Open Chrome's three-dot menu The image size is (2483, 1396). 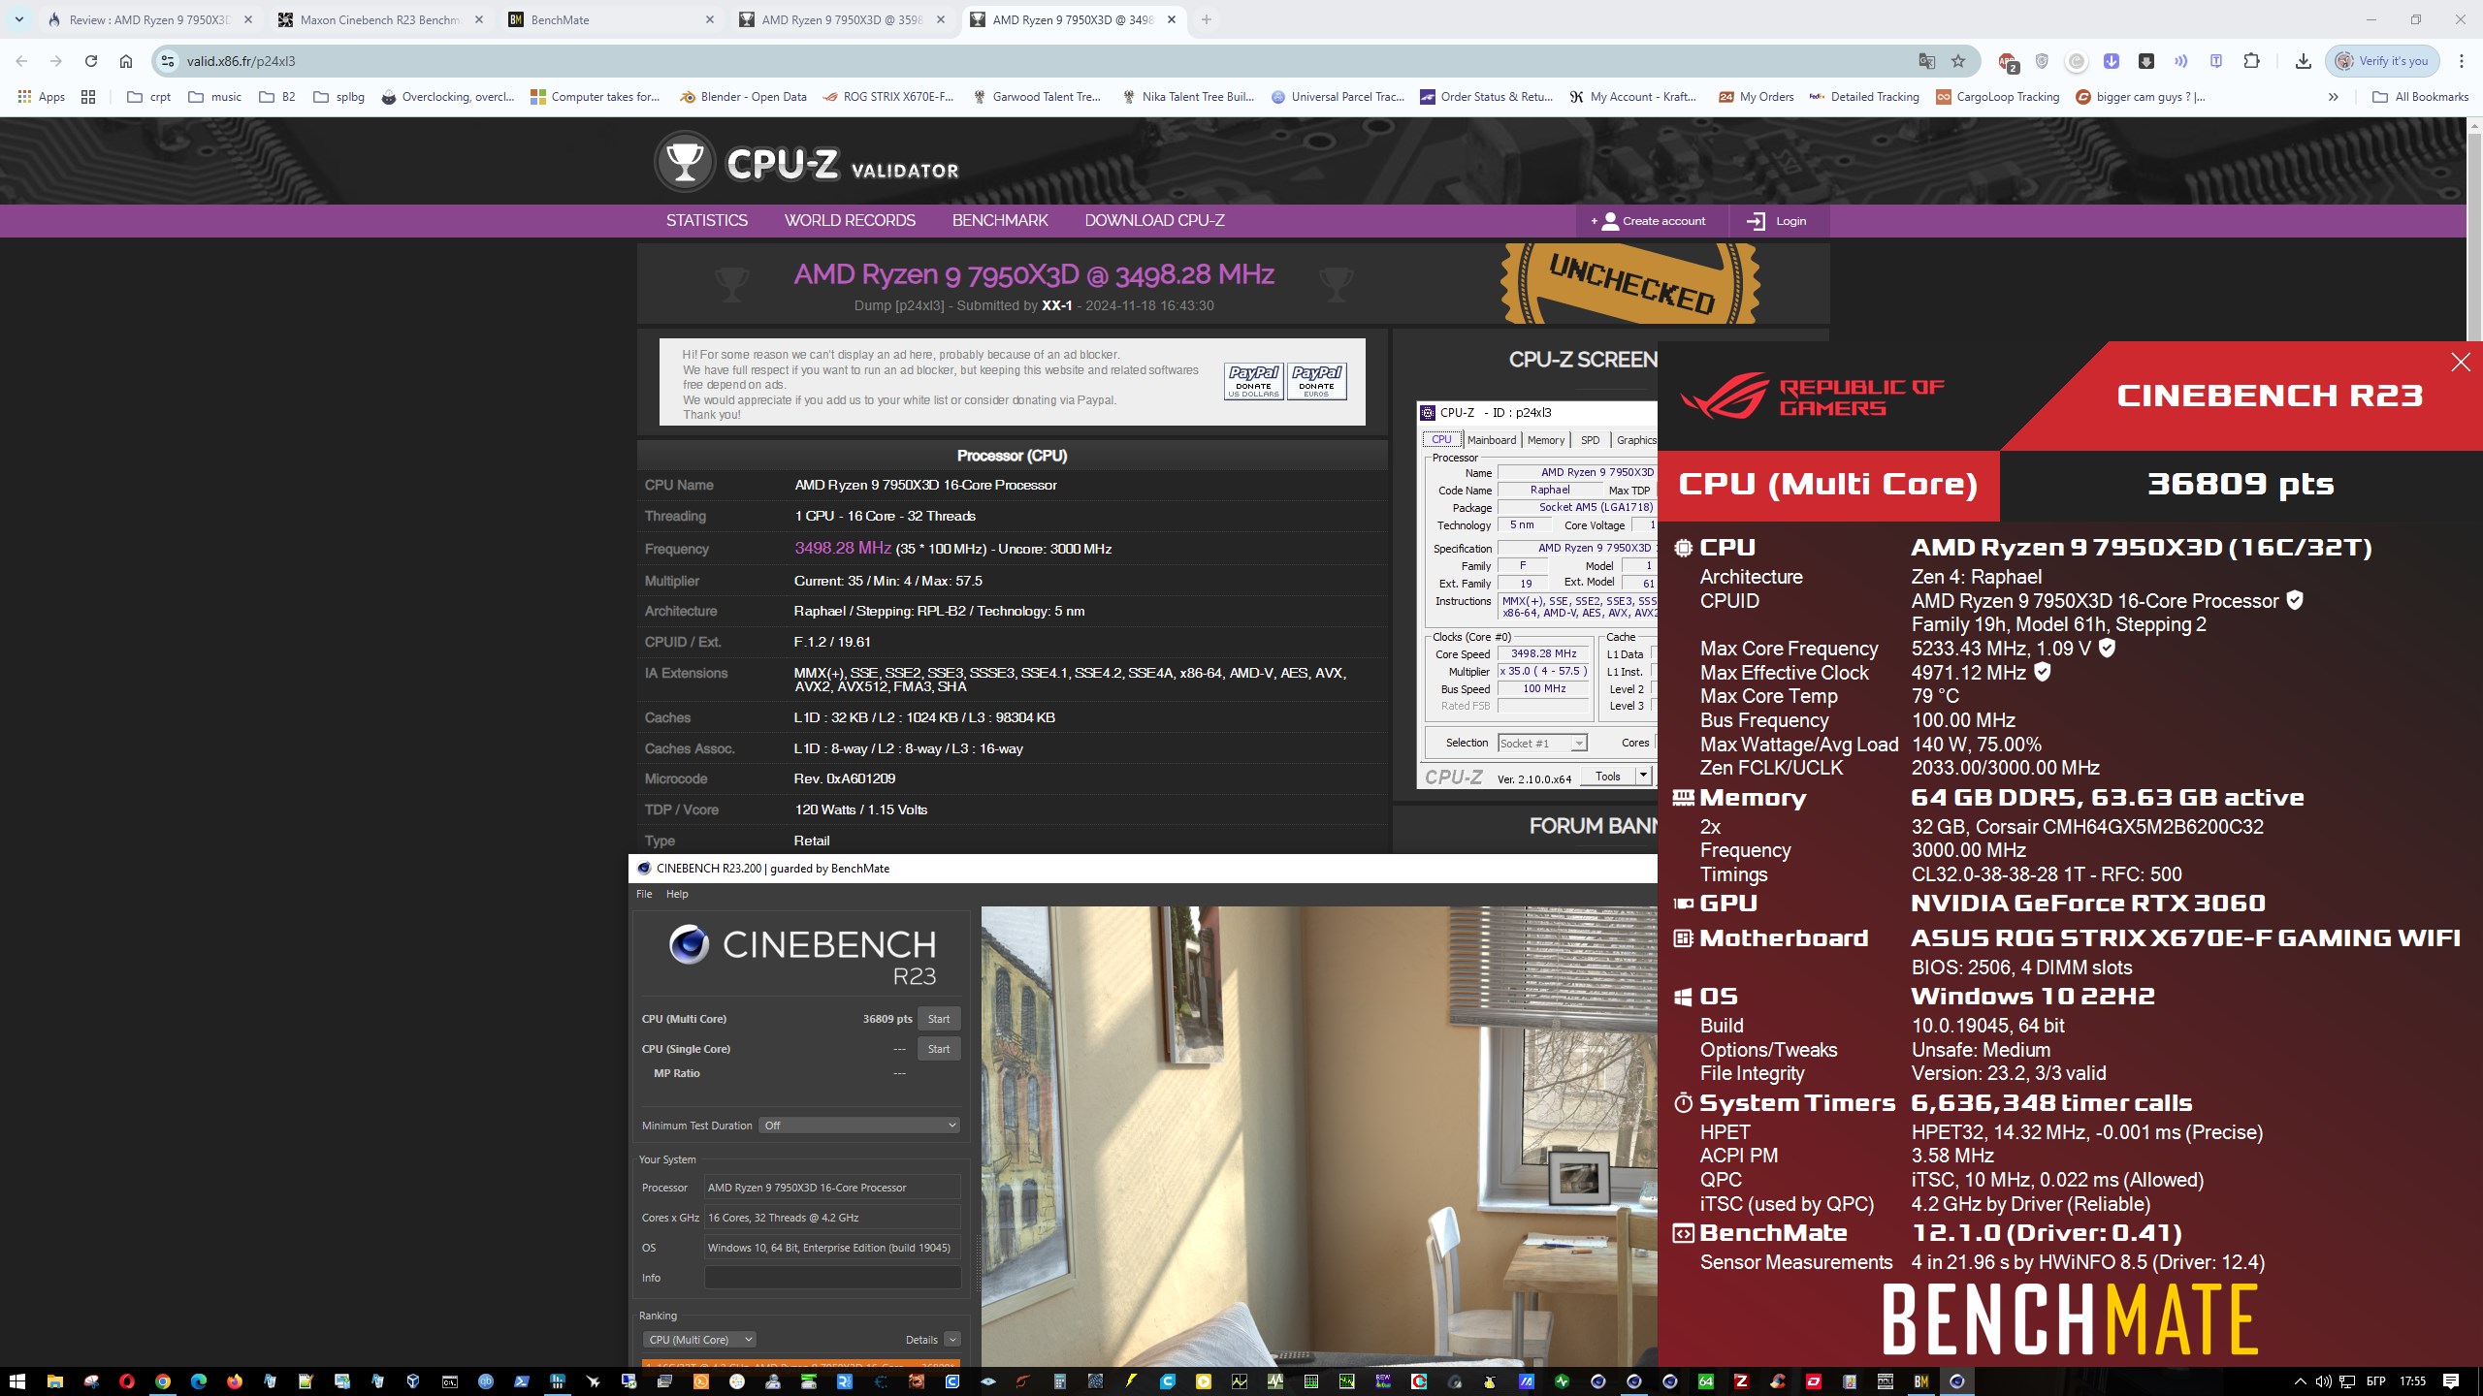click(x=2462, y=61)
